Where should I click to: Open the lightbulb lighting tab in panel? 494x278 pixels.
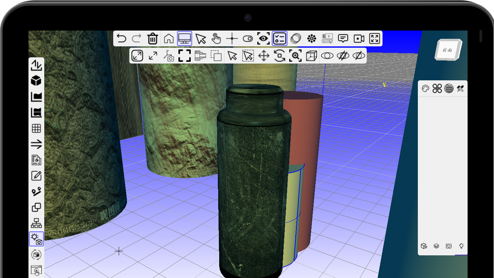point(461,246)
